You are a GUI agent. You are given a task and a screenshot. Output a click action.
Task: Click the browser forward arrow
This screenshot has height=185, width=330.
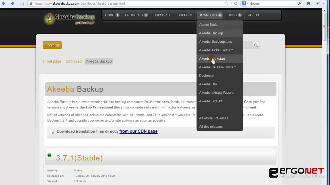(x=13, y=4)
